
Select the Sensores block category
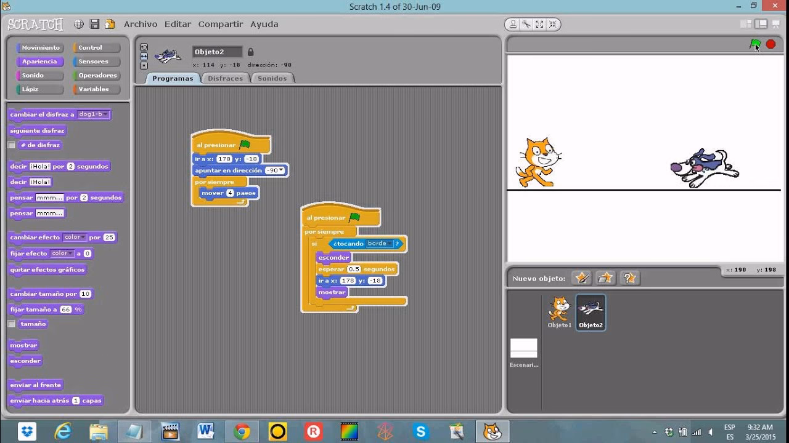pos(96,62)
